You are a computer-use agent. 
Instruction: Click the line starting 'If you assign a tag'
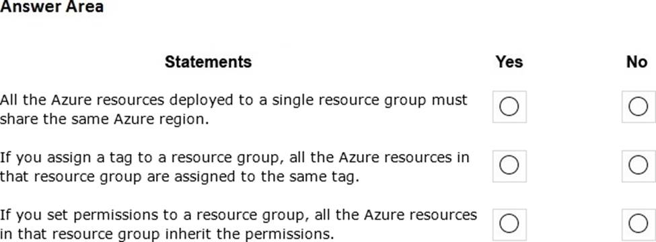pyautogui.click(x=235, y=158)
